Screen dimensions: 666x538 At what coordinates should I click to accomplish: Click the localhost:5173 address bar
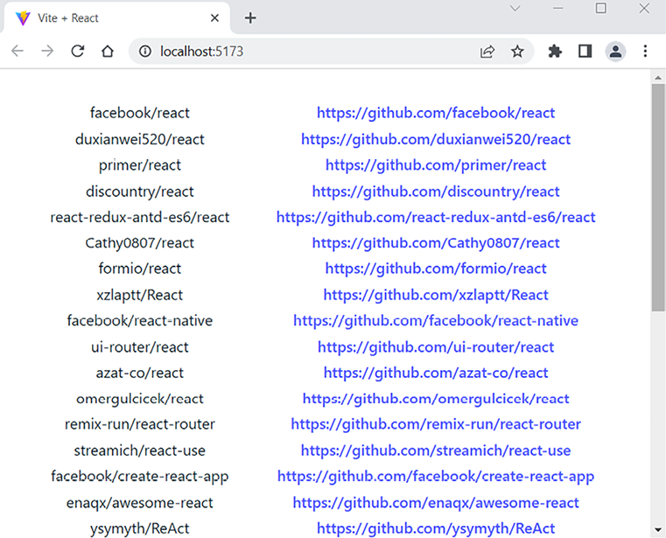(x=306, y=52)
